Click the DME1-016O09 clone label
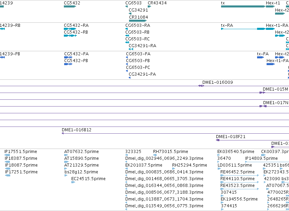Viewport: 289px width, 211px height. (217, 82)
